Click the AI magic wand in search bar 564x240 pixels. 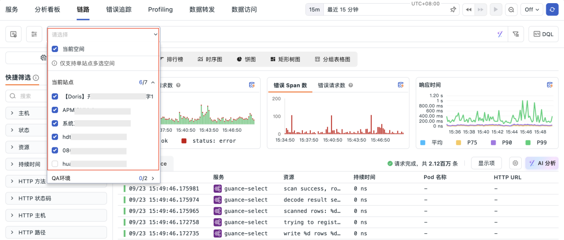pos(500,34)
